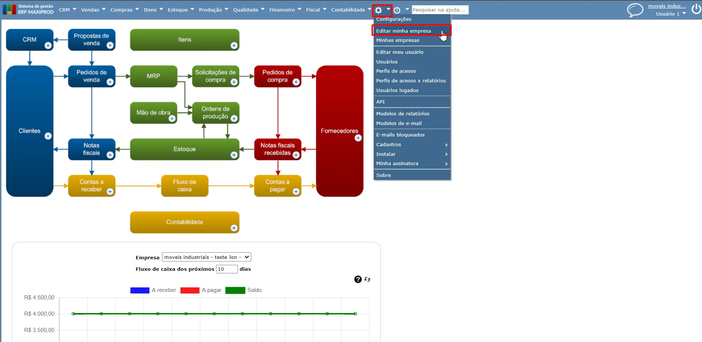Click the plus icon on CRM block
The height and width of the screenshot is (342, 702).
[48, 46]
